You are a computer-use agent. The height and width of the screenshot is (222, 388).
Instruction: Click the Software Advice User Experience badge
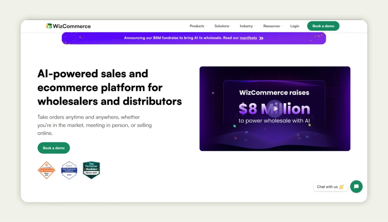tap(69, 170)
